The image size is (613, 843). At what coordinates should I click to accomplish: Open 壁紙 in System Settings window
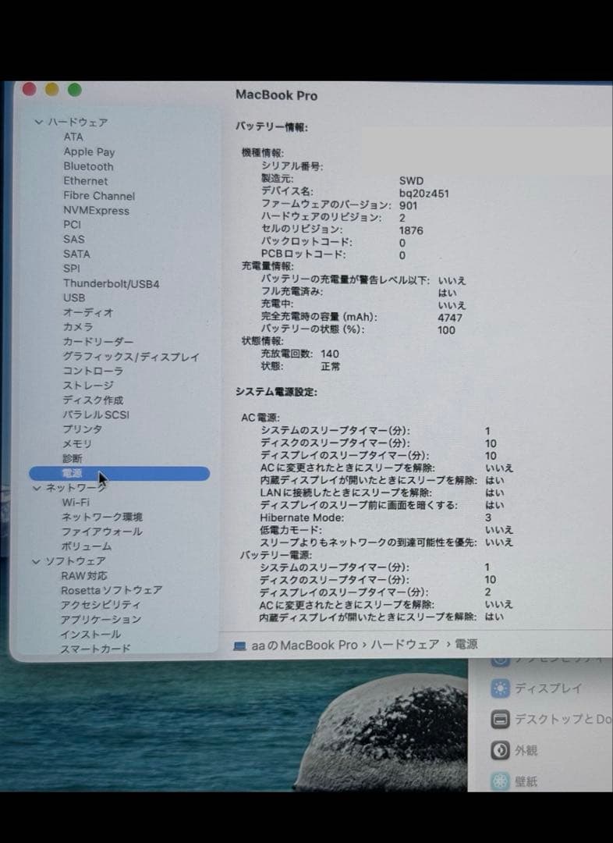click(x=526, y=781)
